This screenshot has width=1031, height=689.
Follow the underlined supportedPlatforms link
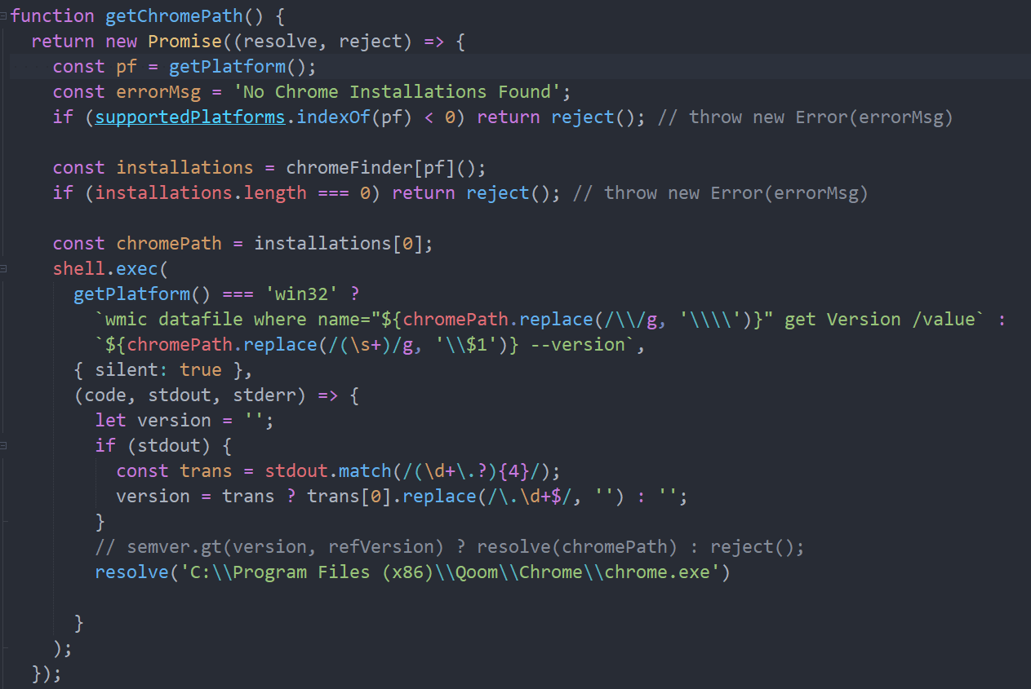click(x=189, y=117)
